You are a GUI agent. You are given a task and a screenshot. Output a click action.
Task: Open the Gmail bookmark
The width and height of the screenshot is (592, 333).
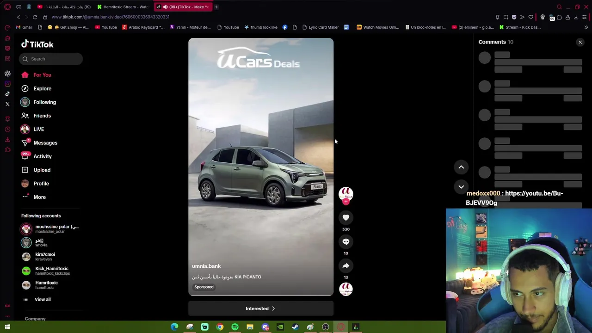[x=24, y=27]
